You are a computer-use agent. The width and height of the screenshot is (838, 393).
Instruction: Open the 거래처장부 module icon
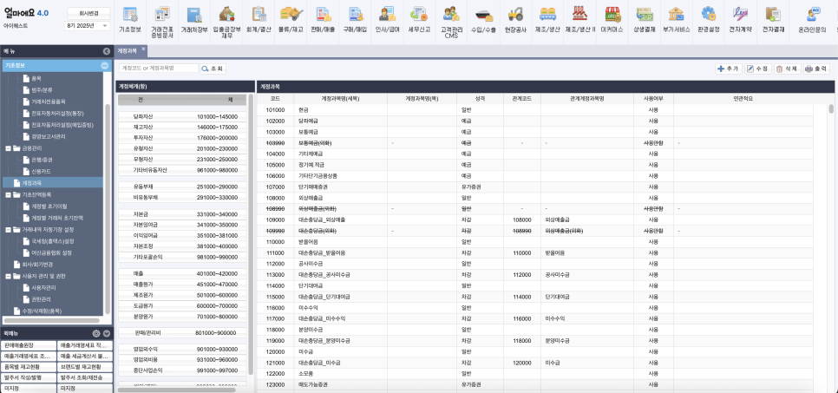point(194,20)
